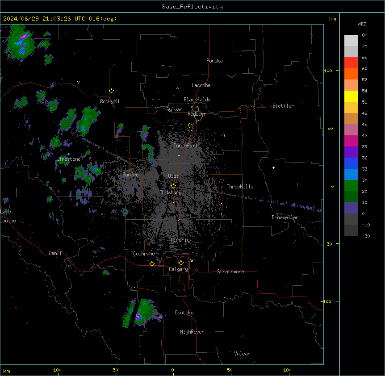This screenshot has width=385, height=376.
Task: Click the Limestone label
Action: click(x=68, y=159)
